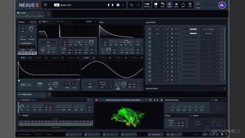
Task: Click the ENV1 Trigger mode button
Action: tap(40, 84)
